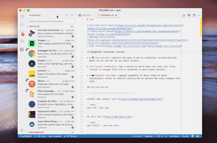Toggle Jest: stopped runner in status bar
The height and width of the screenshot is (143, 217).
tap(55, 136)
